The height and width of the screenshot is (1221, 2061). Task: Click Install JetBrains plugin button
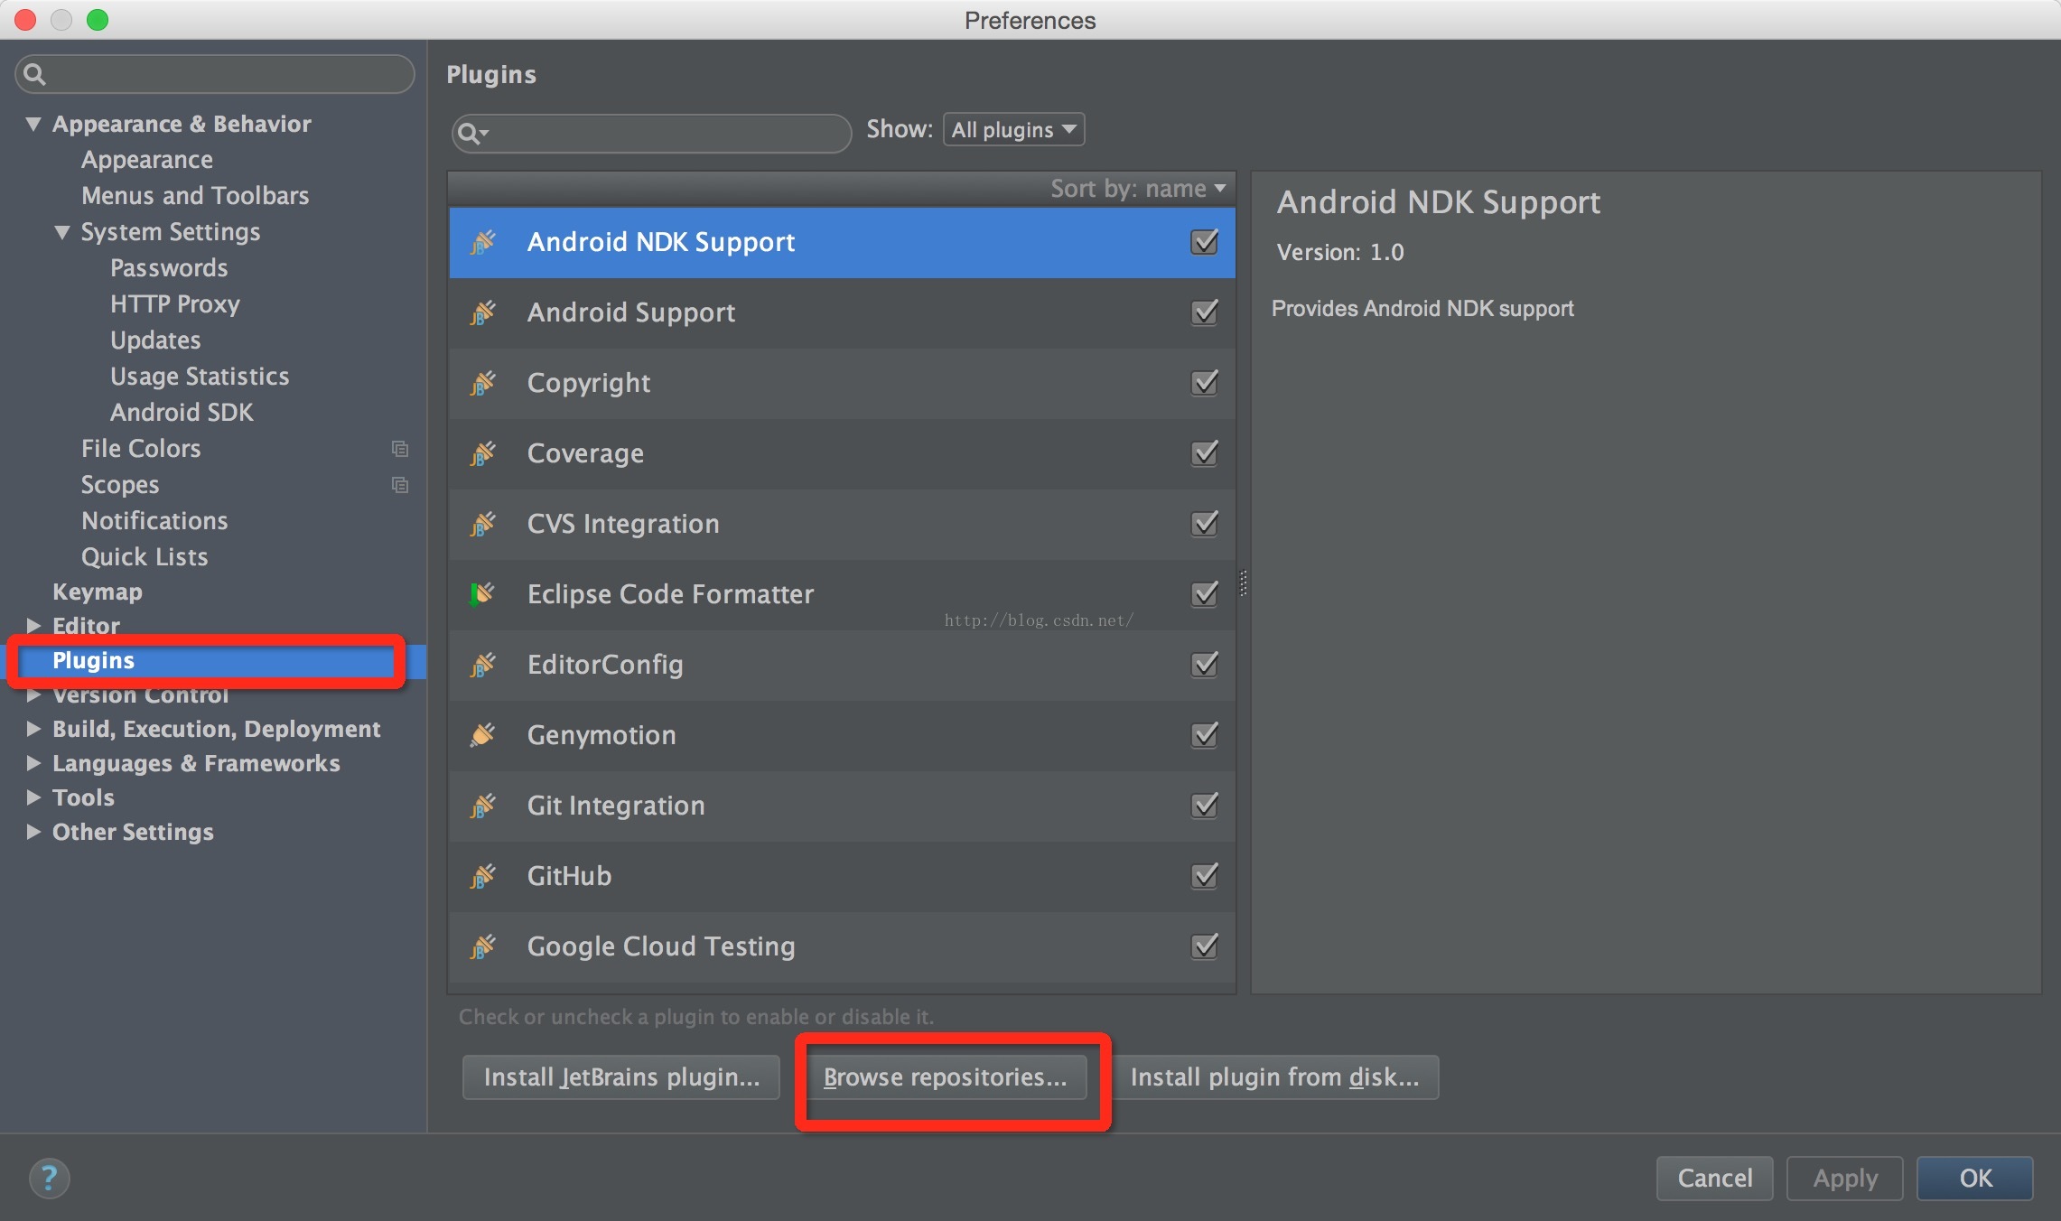pos(621,1077)
